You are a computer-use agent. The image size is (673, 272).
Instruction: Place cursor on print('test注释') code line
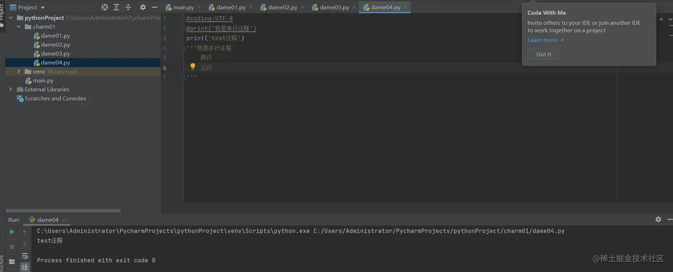(215, 38)
